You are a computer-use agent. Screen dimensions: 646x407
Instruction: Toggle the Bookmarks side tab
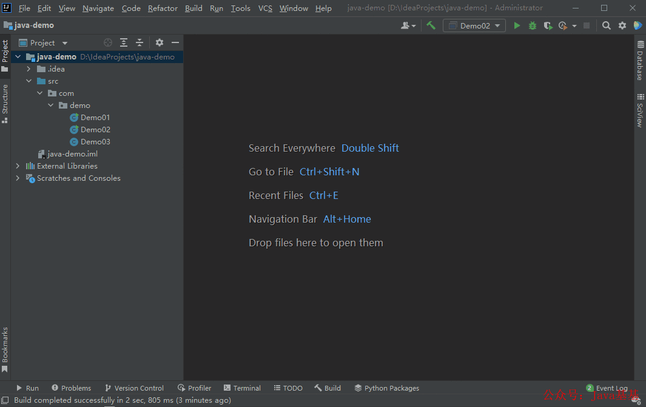(5, 349)
